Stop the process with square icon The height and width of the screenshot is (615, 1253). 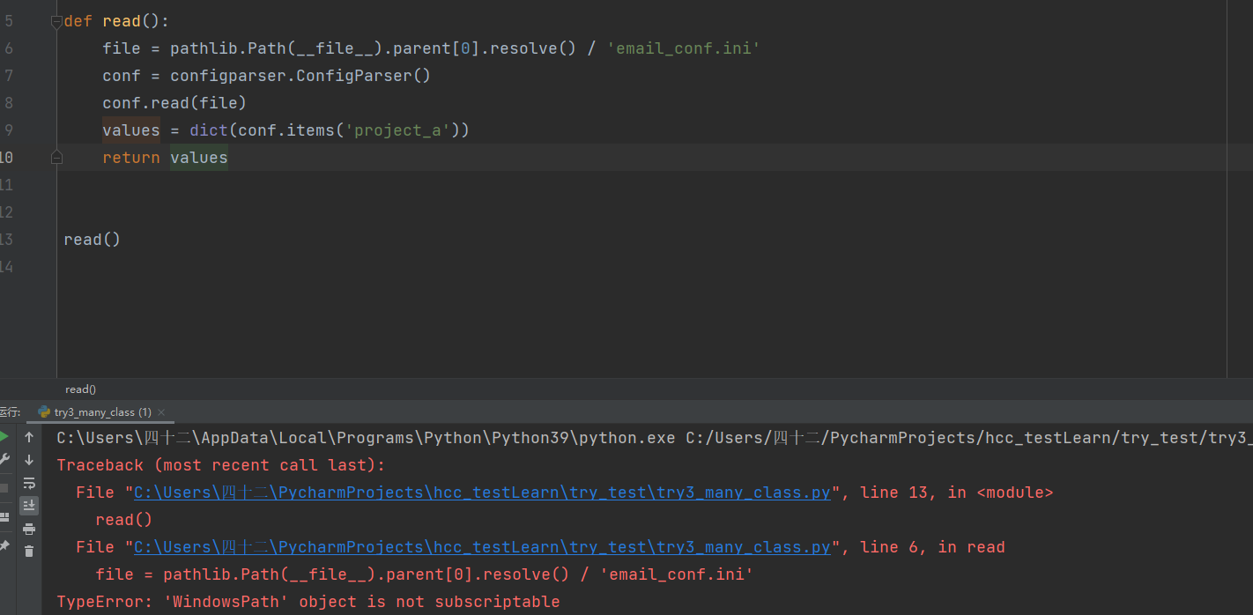[x=4, y=487]
